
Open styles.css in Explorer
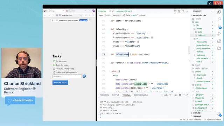click(x=201, y=55)
